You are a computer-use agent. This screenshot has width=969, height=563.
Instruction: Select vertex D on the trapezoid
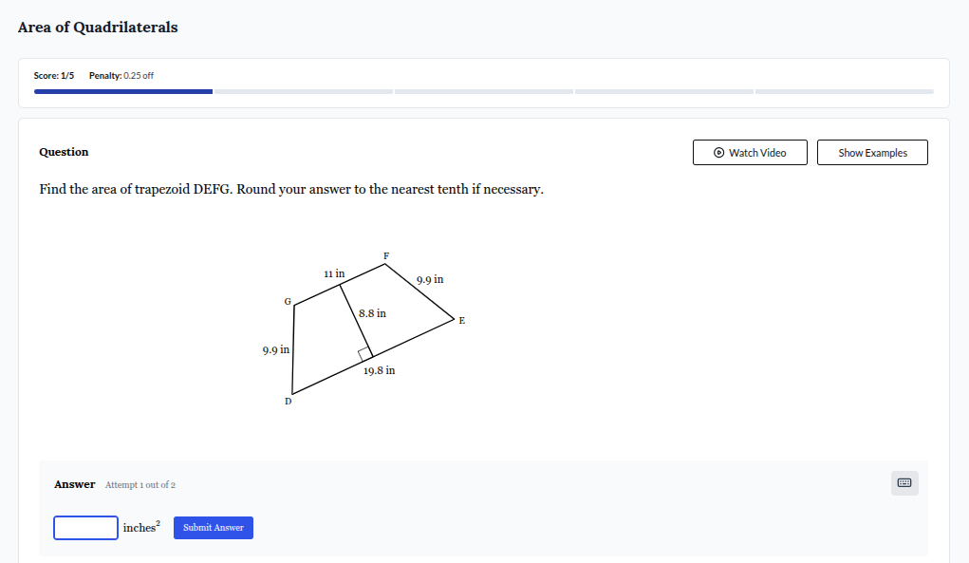click(288, 401)
